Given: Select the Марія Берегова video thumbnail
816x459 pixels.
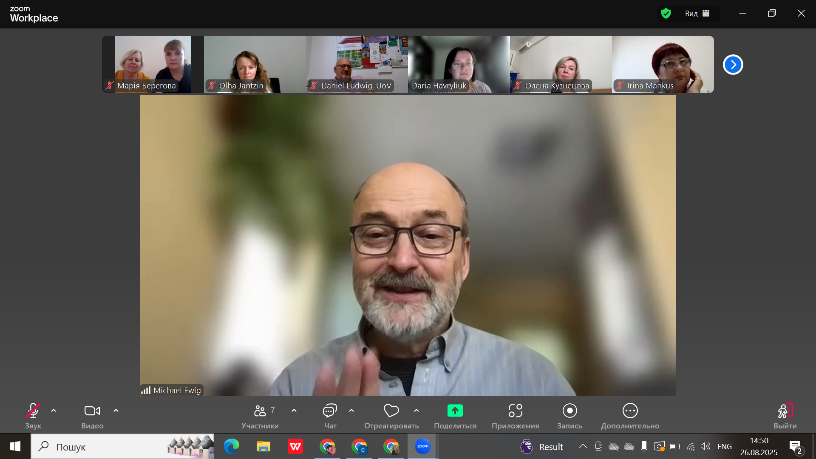Looking at the screenshot, I should [x=153, y=64].
